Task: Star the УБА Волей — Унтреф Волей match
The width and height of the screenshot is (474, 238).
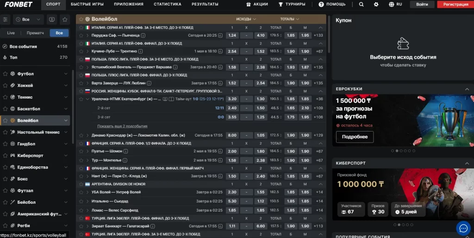Action: click(81, 192)
